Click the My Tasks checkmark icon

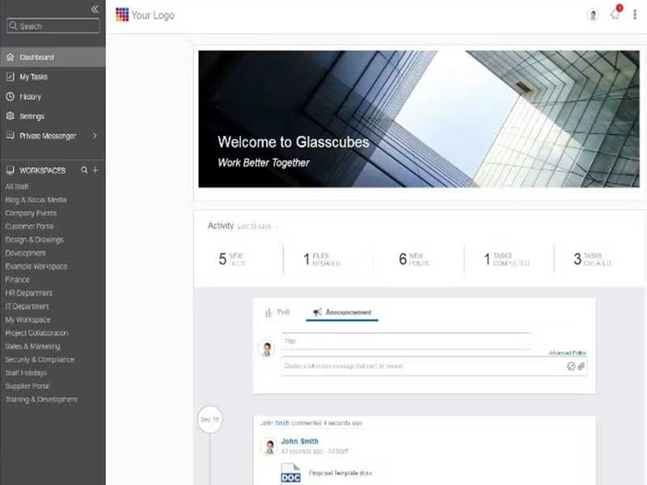[11, 77]
